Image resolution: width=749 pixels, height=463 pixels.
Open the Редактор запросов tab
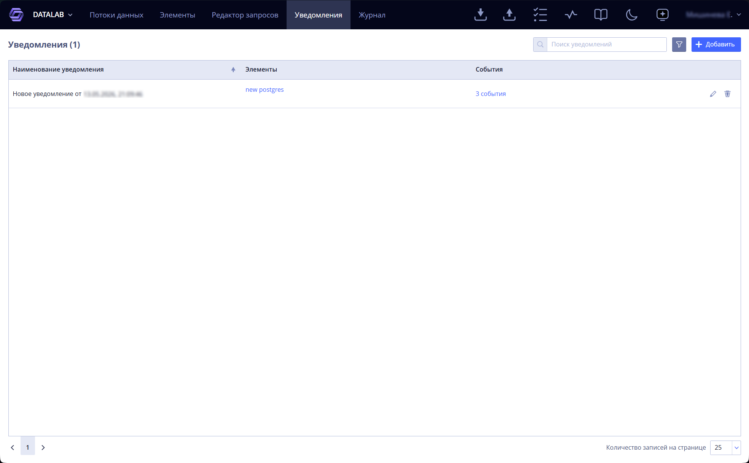pyautogui.click(x=245, y=15)
